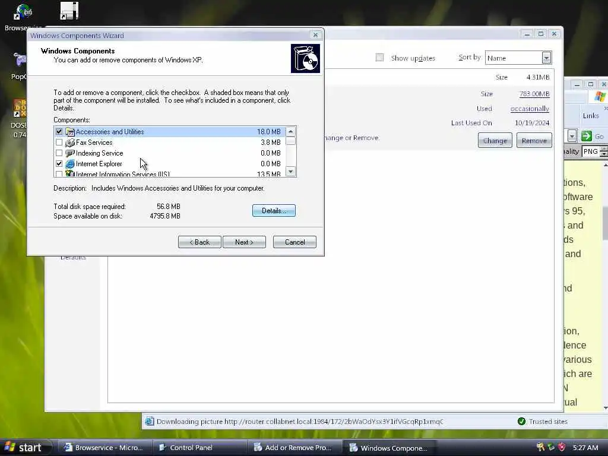The width and height of the screenshot is (608, 456).
Task: Switch to Windows Components taskbar button
Action: pos(389,448)
